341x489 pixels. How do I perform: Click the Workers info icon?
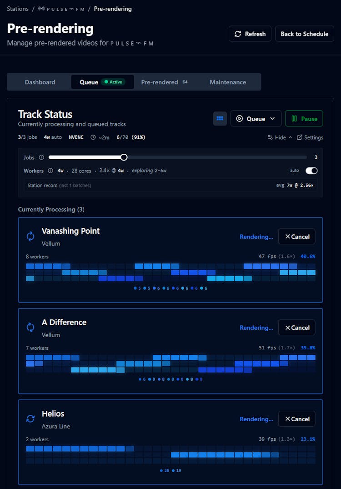coord(51,171)
